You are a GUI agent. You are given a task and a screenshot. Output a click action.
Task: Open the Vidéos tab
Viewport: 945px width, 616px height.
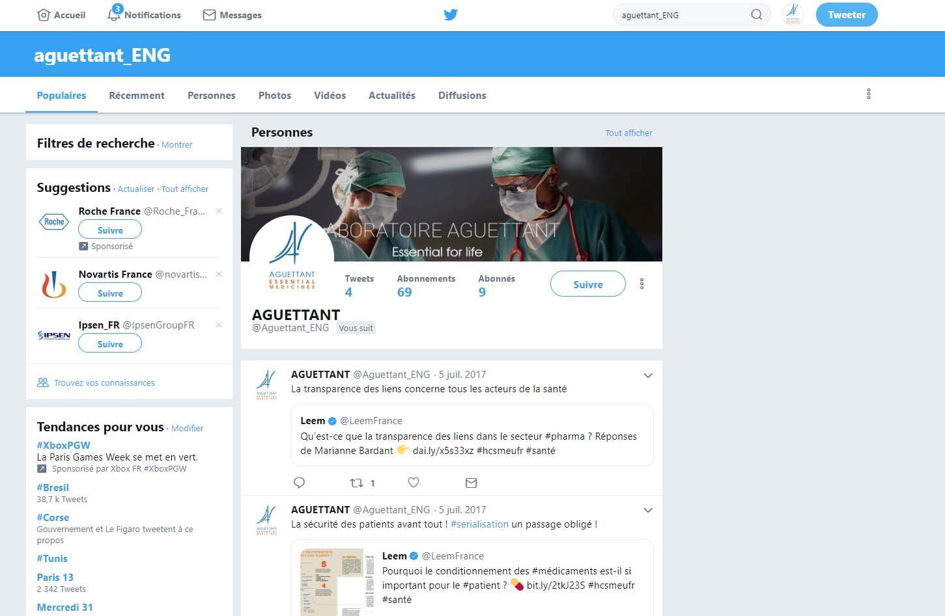(x=330, y=96)
